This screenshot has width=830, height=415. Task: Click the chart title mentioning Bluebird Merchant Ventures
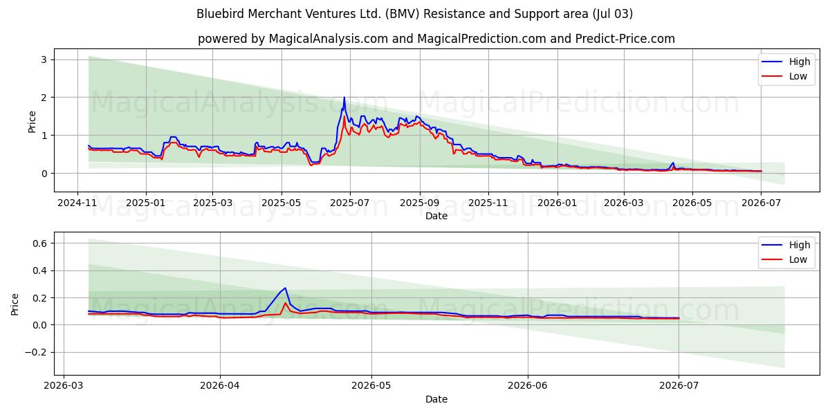(415, 14)
